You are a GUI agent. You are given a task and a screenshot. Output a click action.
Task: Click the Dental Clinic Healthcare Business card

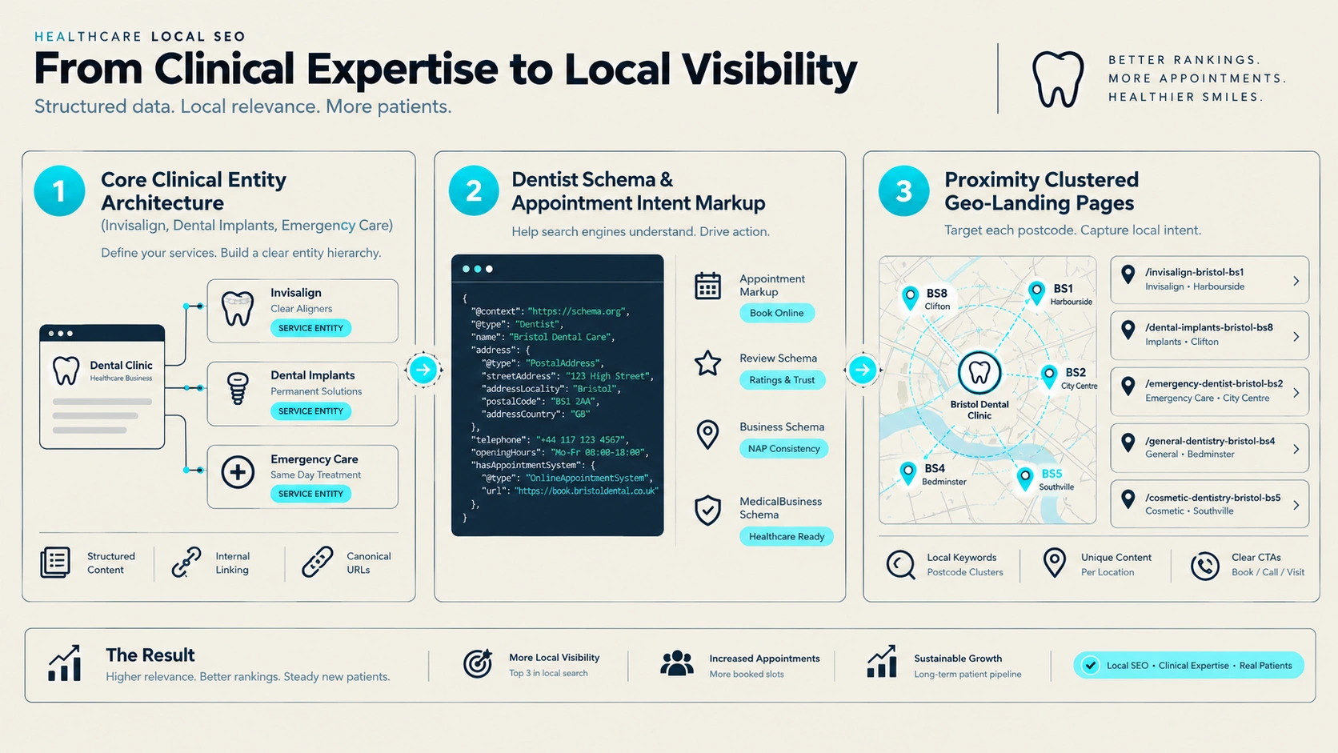(102, 387)
